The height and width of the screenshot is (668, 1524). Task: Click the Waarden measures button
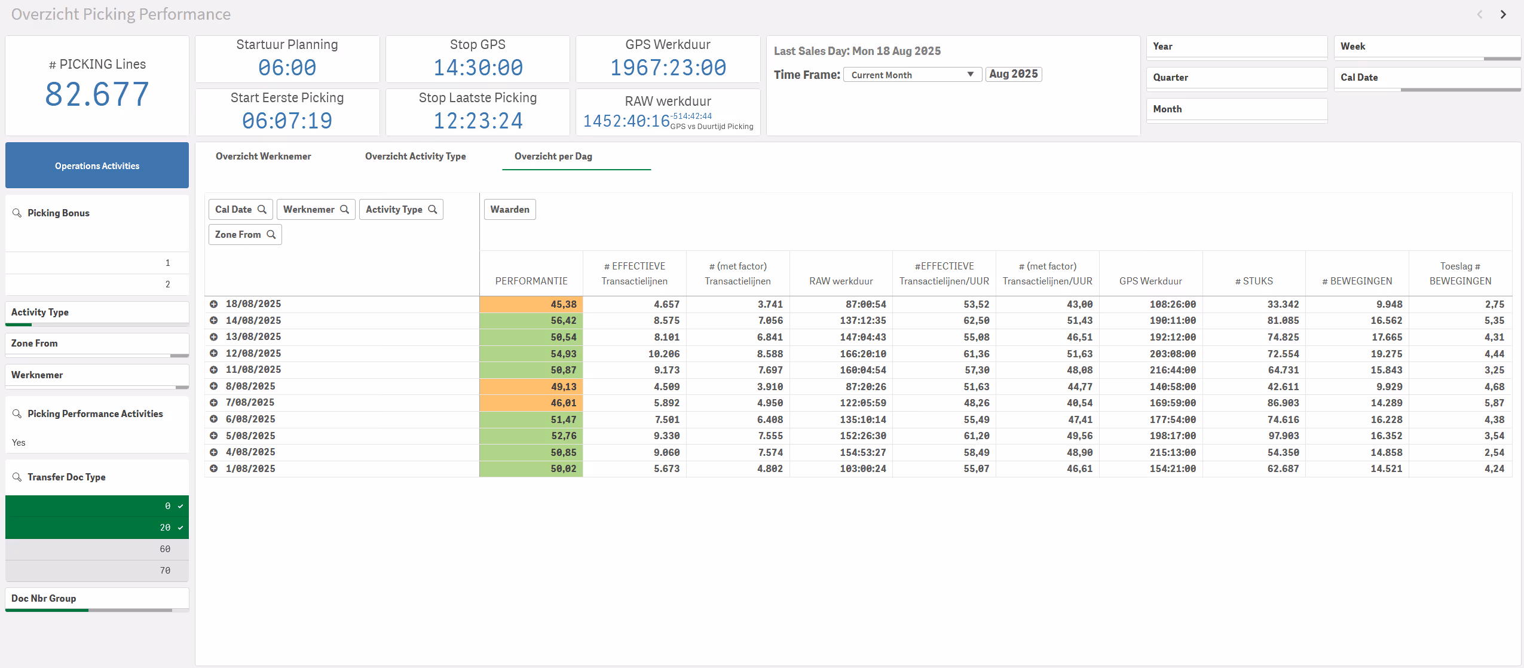pyautogui.click(x=509, y=210)
